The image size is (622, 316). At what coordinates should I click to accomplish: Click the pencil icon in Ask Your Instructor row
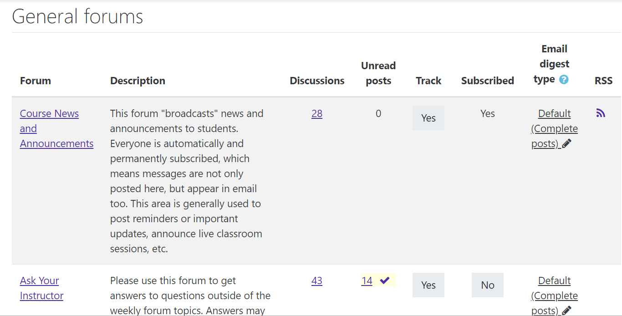(x=566, y=311)
